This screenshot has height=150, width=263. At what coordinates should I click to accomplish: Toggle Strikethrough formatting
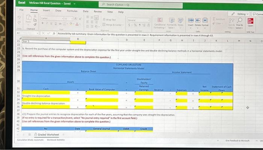pos(60,24)
